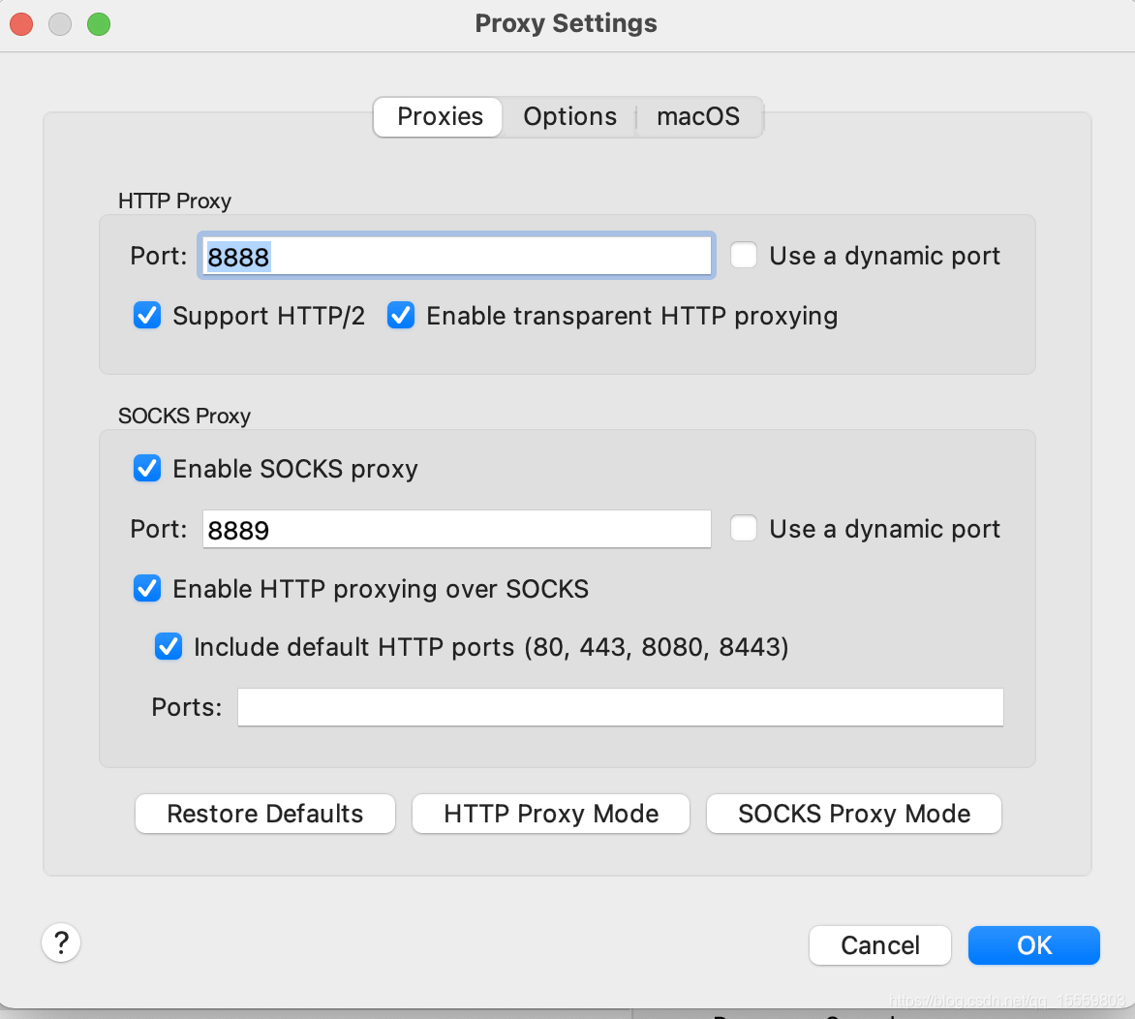Image resolution: width=1135 pixels, height=1019 pixels.
Task: Click into the HTTP Proxy port field
Action: tap(455, 256)
